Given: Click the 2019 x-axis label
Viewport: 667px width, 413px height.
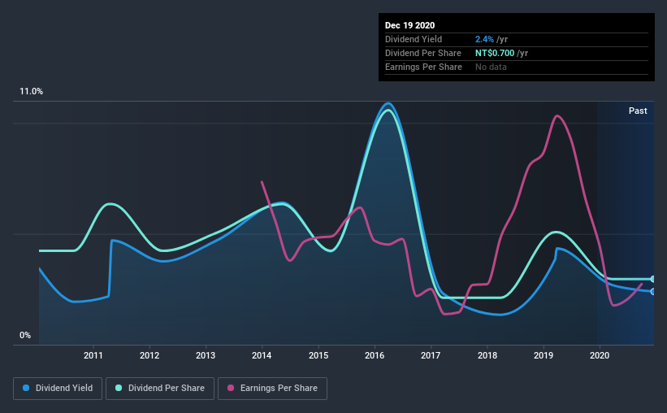Looking at the screenshot, I should pyautogui.click(x=544, y=355).
